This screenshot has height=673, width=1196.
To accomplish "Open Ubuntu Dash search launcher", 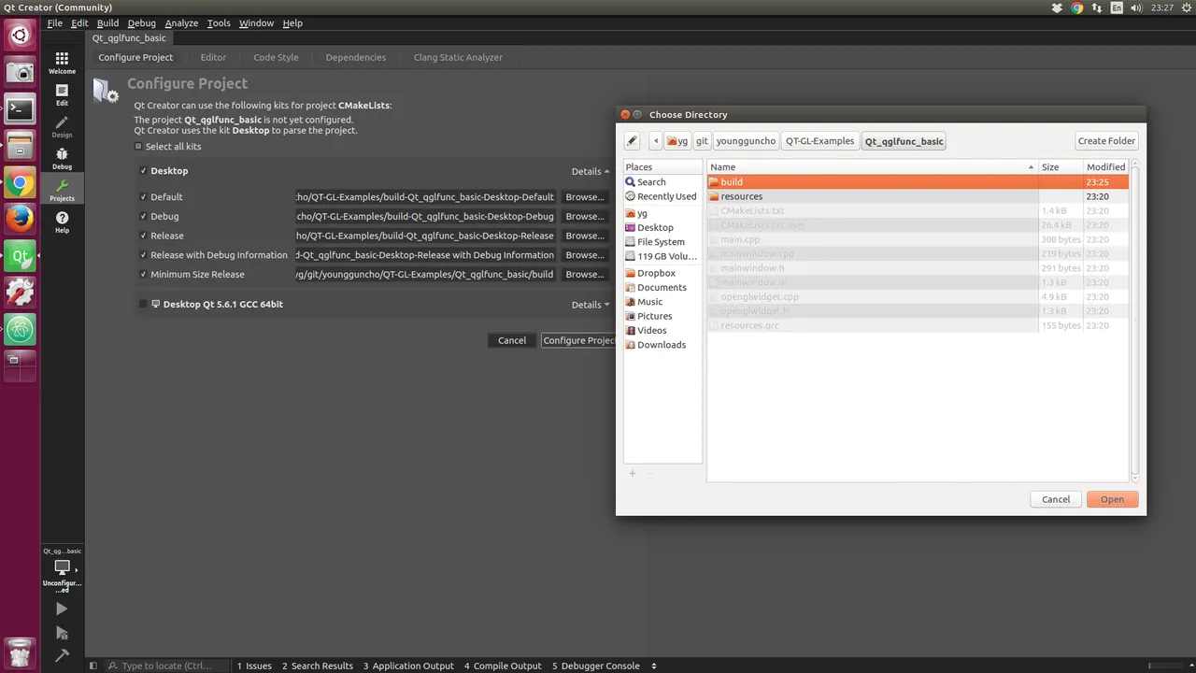I will tap(20, 36).
